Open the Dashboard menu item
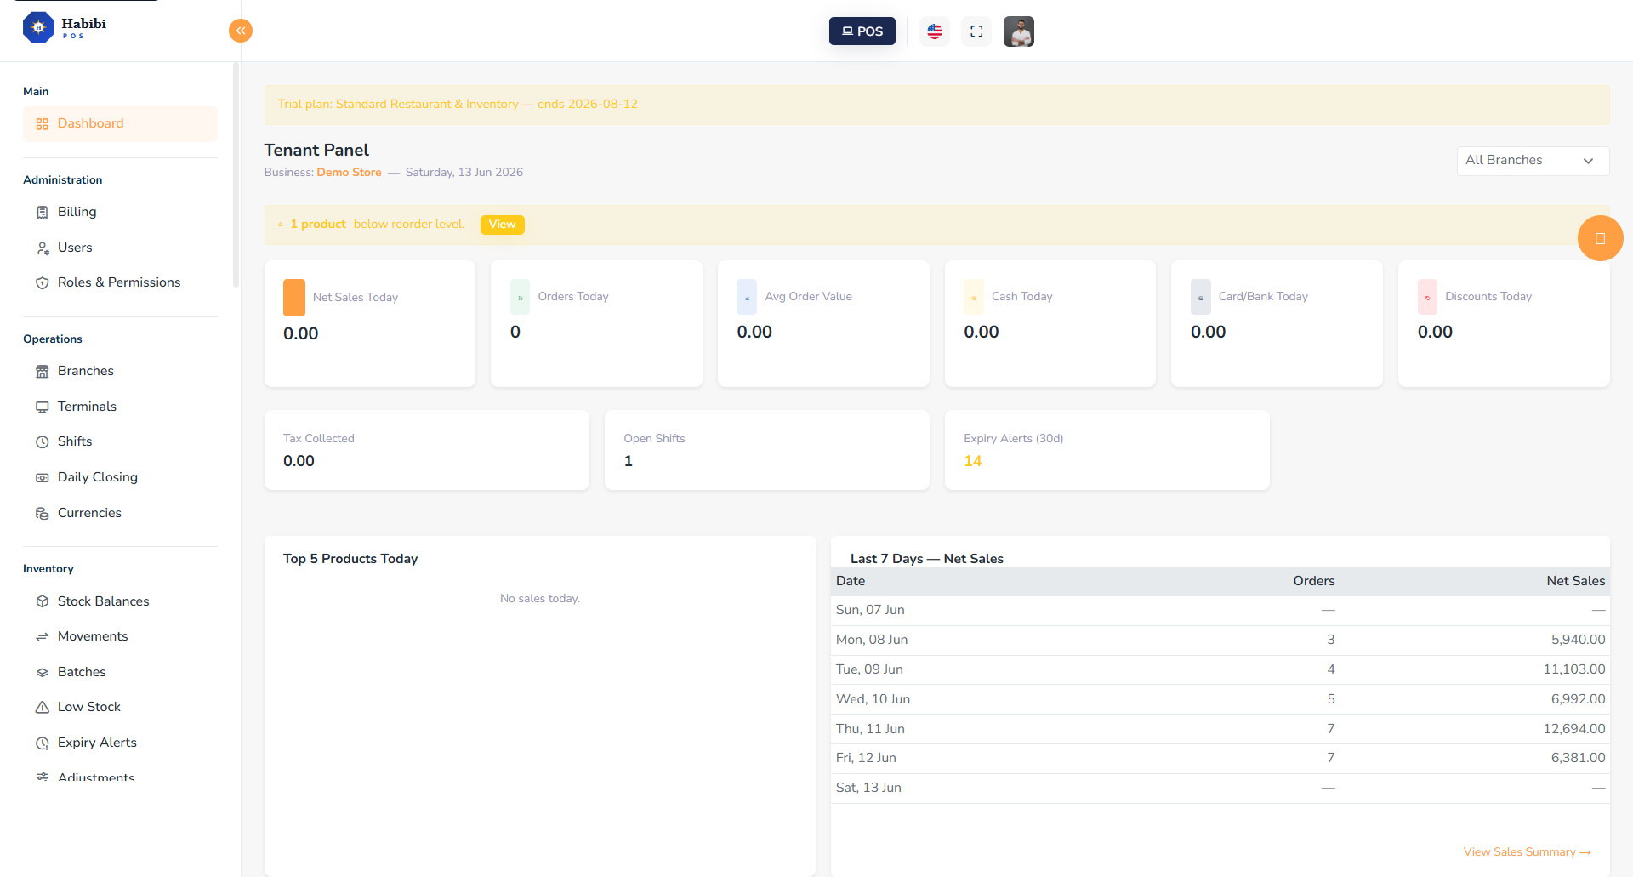This screenshot has height=877, width=1633. (120, 123)
